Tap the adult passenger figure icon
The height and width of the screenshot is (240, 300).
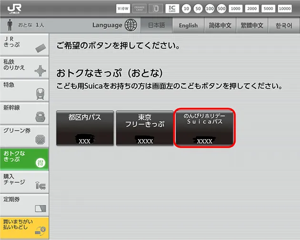click(10, 25)
